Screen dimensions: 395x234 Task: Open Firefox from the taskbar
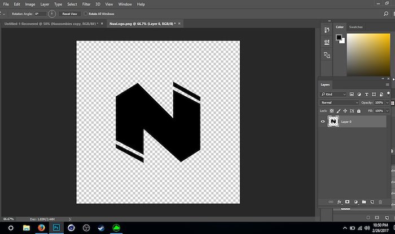pyautogui.click(x=41, y=228)
